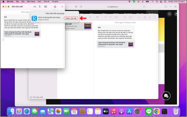Viewport: 187px width, 117px height.
Task: Click Thư mục mới to add folder
Action: coord(37,97)
